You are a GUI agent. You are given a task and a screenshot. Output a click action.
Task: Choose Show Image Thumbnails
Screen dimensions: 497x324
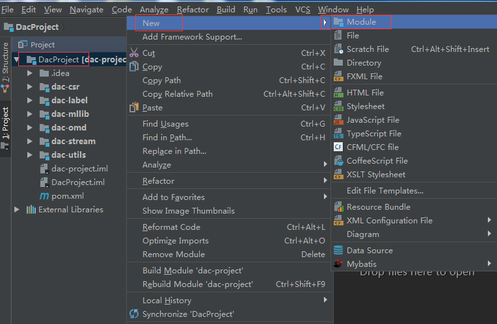(x=228, y=211)
